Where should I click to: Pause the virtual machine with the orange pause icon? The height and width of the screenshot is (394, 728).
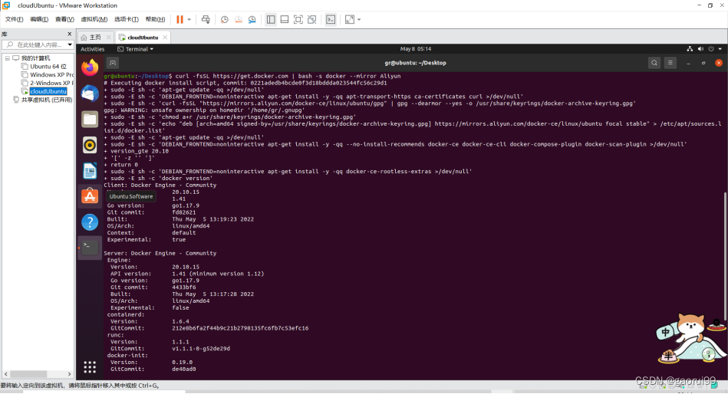pyautogui.click(x=180, y=19)
